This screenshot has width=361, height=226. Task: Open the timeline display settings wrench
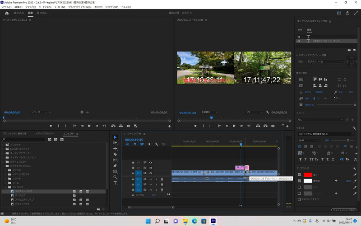(156, 144)
